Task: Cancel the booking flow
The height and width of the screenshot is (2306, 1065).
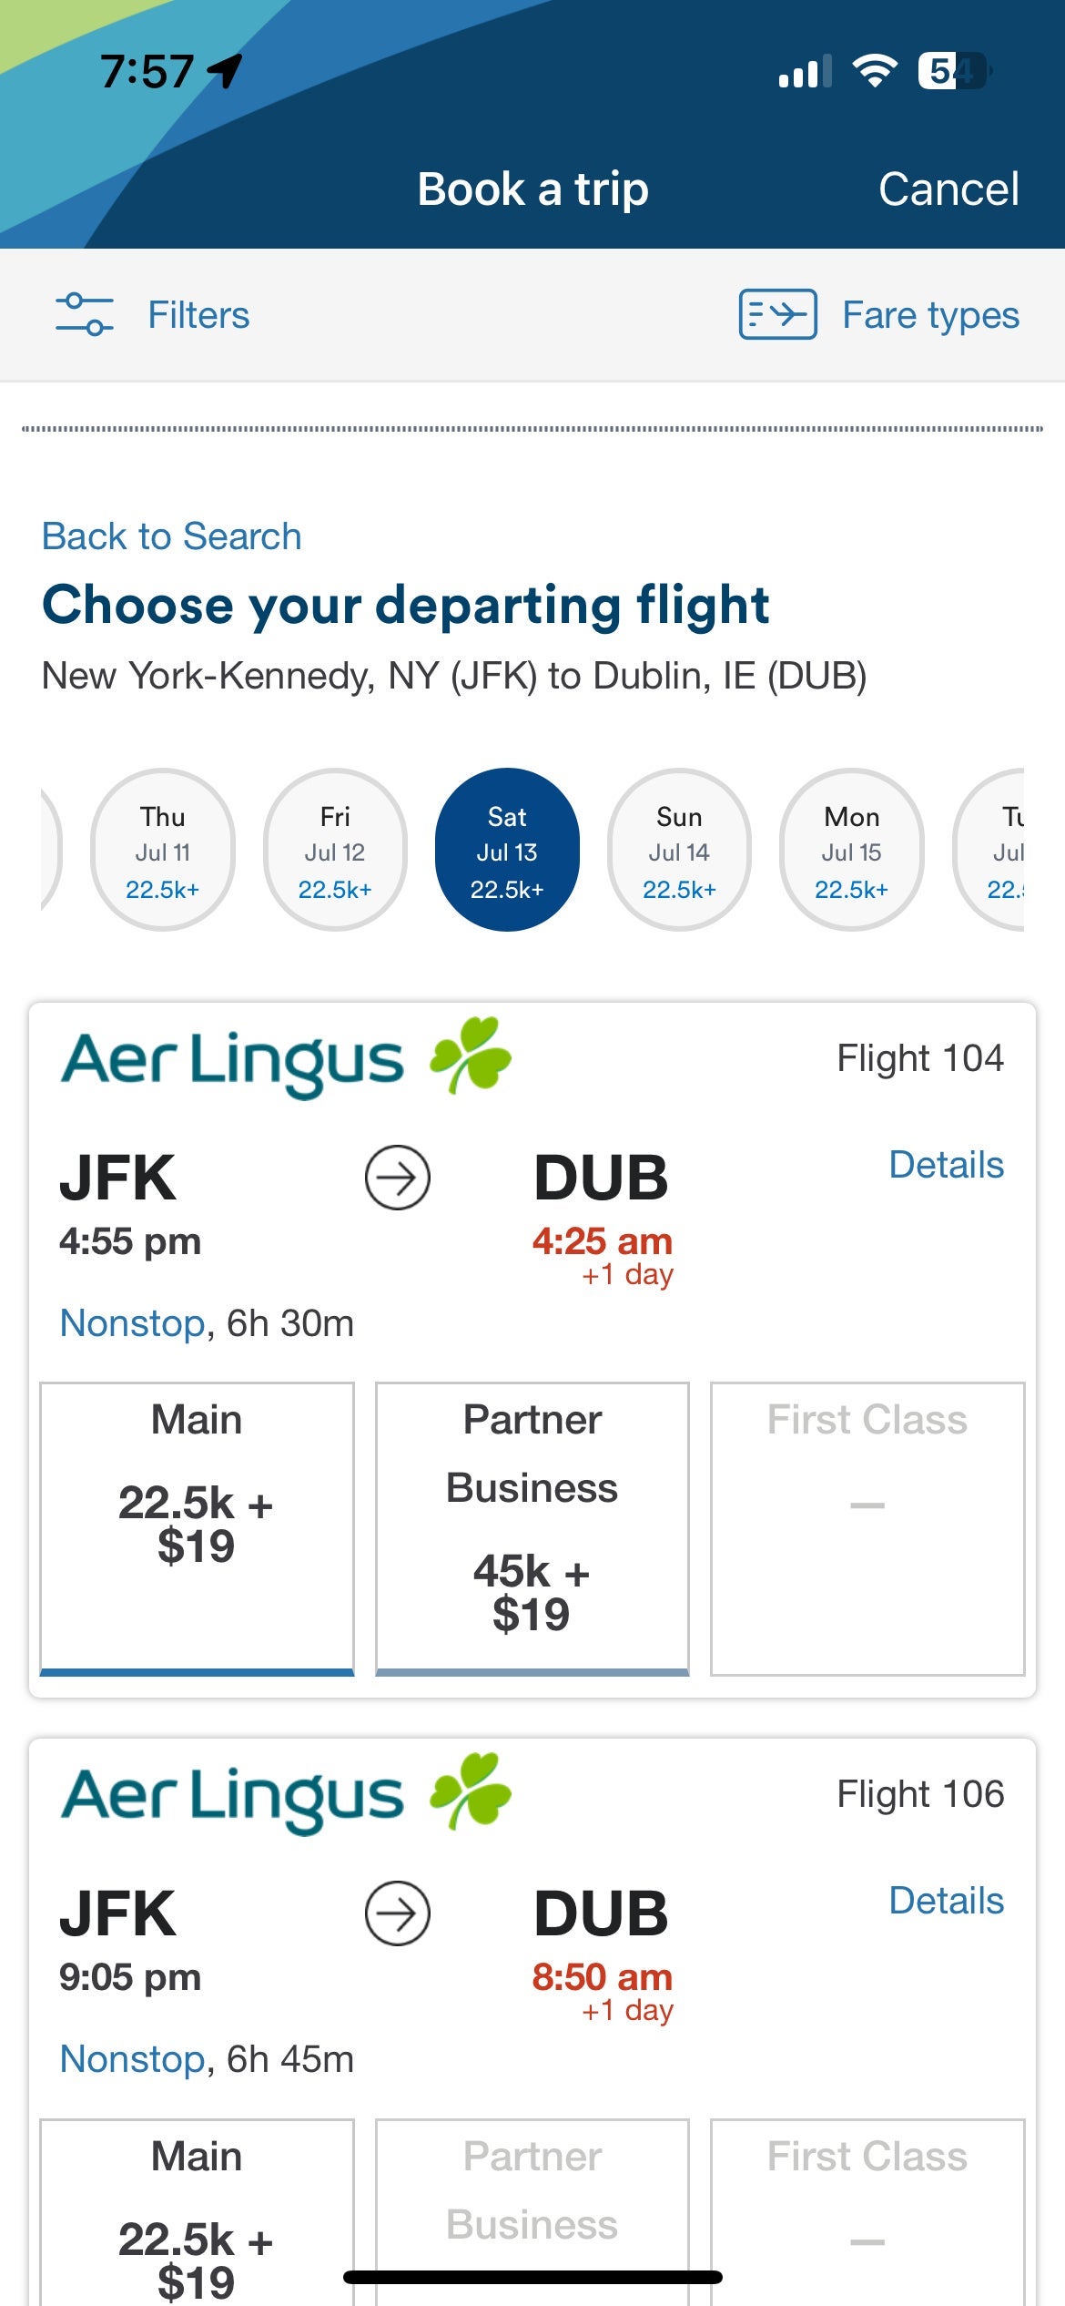Action: 947,189
